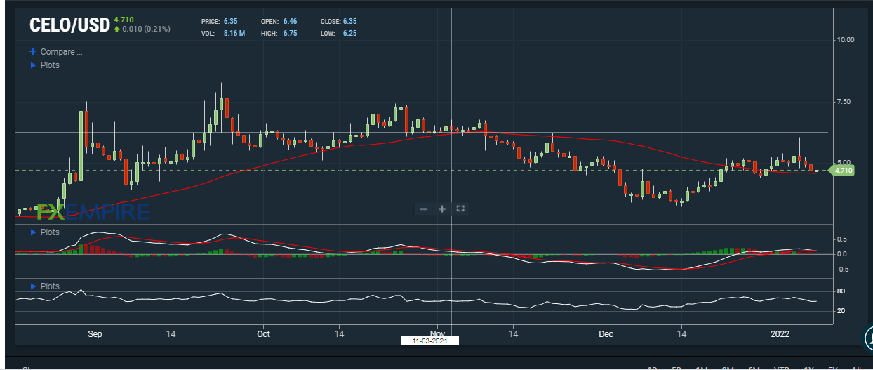Expand Plots in the MACD panel
Screen dimensions: 873x370
point(46,232)
